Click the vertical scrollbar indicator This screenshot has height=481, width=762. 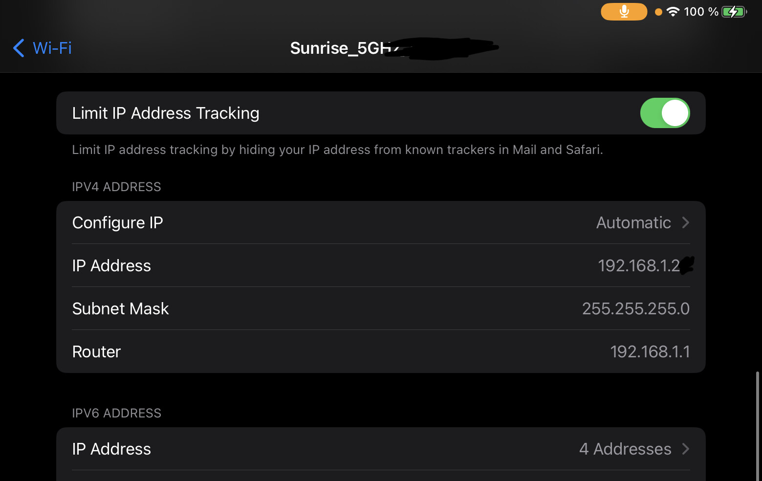[758, 425]
